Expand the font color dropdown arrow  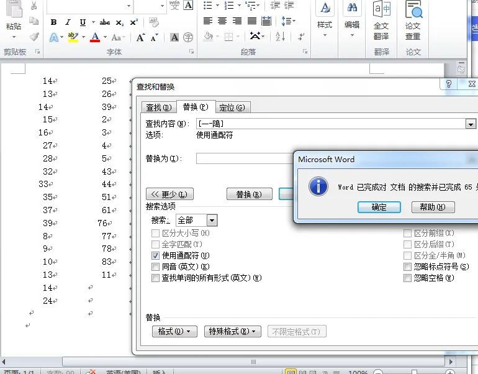coord(105,37)
